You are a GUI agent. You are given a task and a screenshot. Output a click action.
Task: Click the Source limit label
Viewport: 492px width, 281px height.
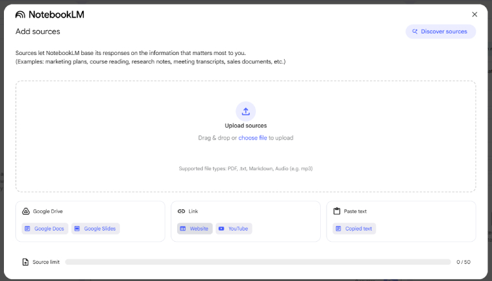pyautogui.click(x=46, y=262)
